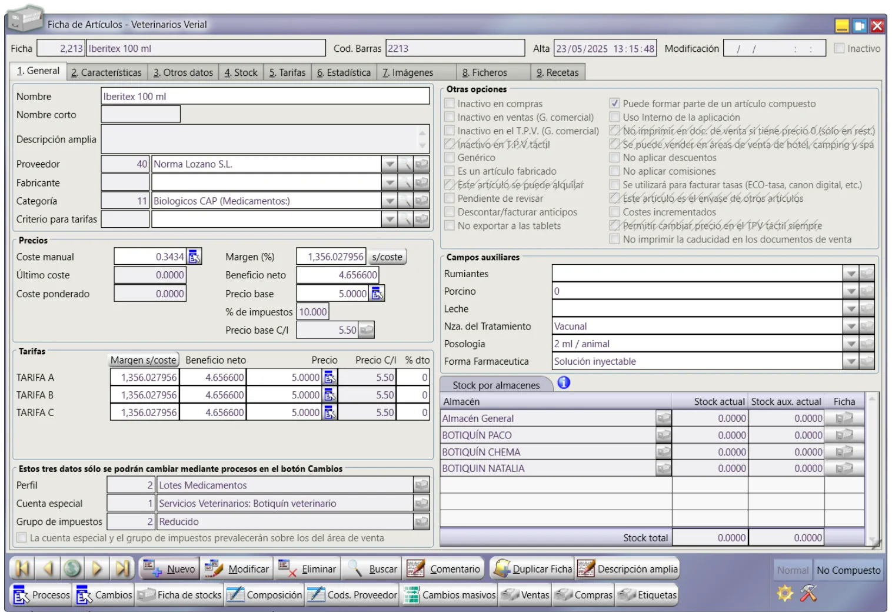Toggle the No aplicar descuentos checkbox
The height and width of the screenshot is (612, 892).
click(614, 158)
